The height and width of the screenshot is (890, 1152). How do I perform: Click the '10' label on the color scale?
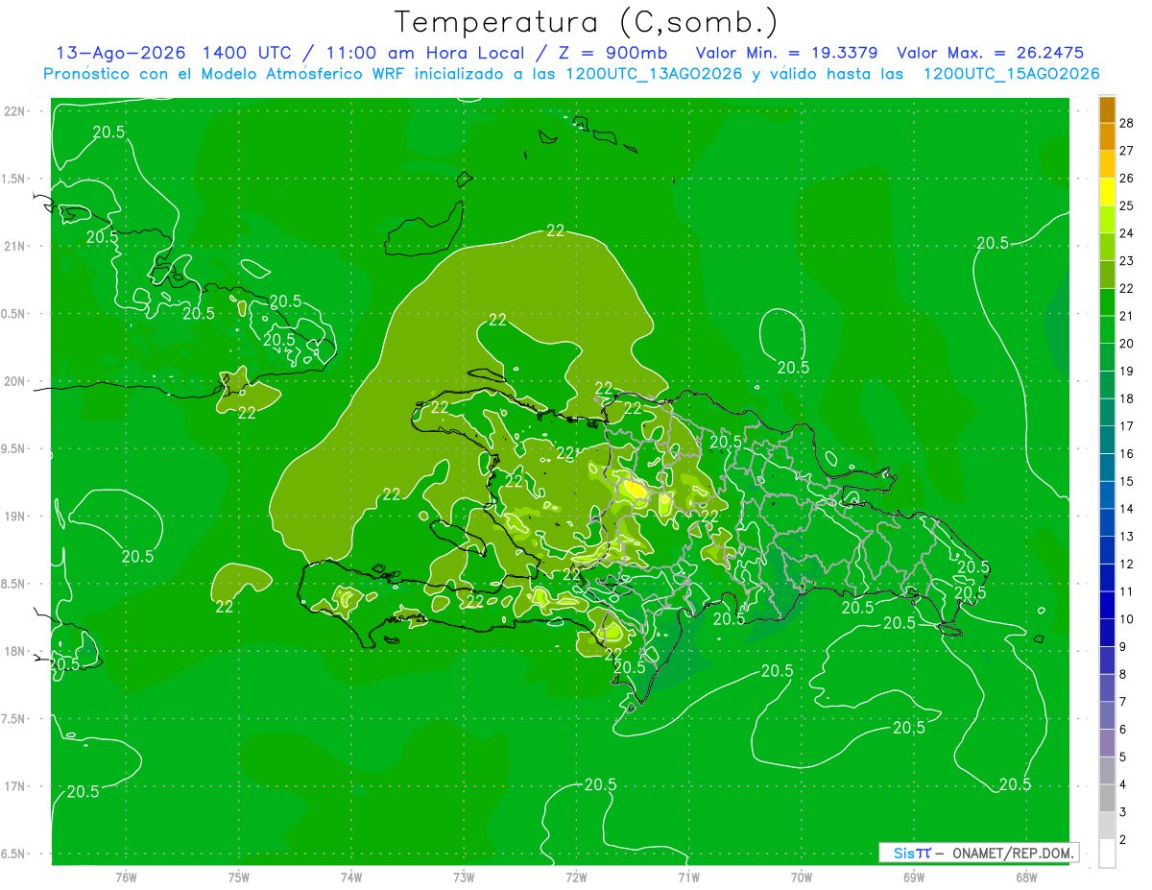coord(1127,619)
